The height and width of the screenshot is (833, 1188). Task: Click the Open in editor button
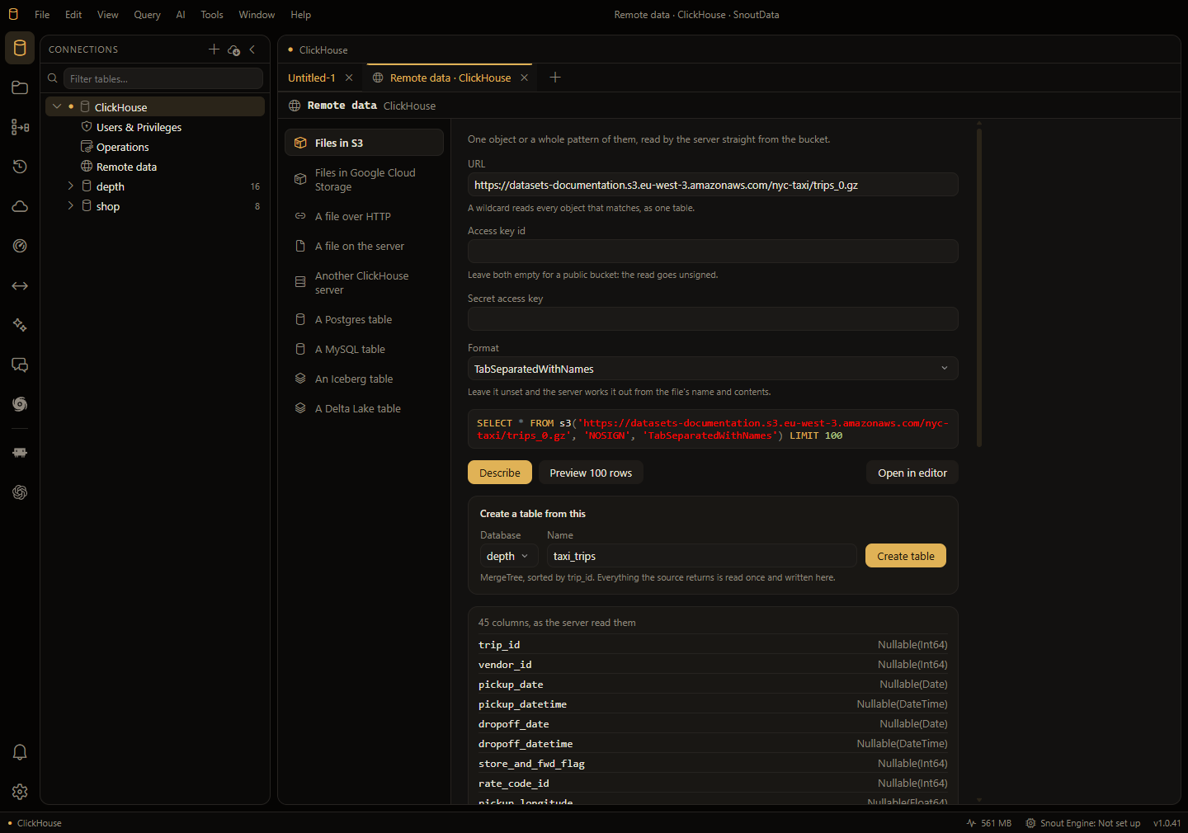tap(912, 473)
